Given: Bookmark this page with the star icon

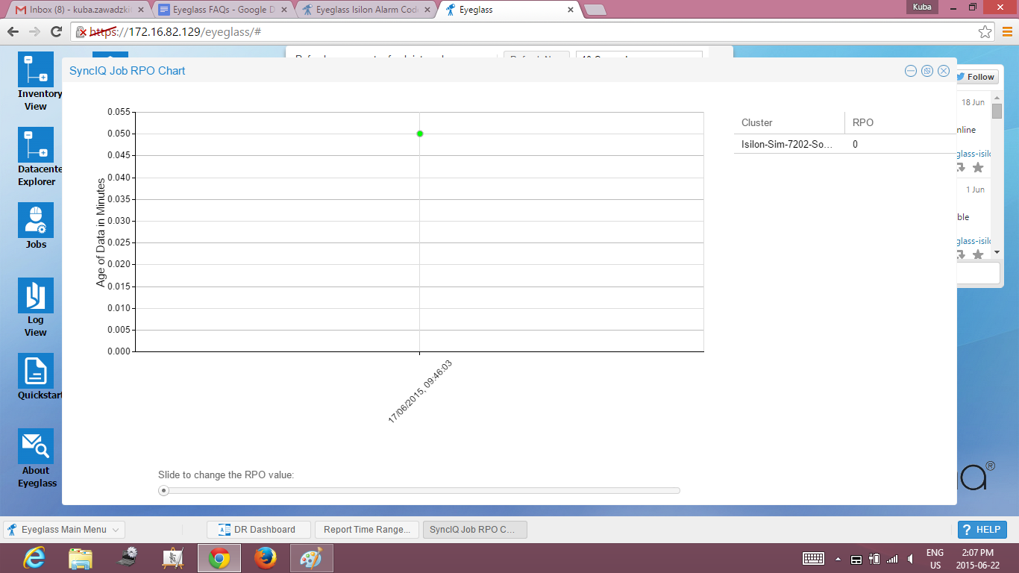Looking at the screenshot, I should pyautogui.click(x=985, y=32).
